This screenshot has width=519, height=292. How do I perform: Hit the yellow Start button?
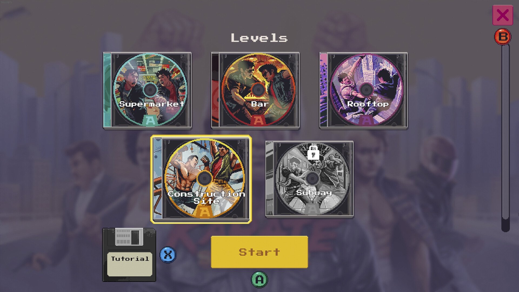[259, 252]
